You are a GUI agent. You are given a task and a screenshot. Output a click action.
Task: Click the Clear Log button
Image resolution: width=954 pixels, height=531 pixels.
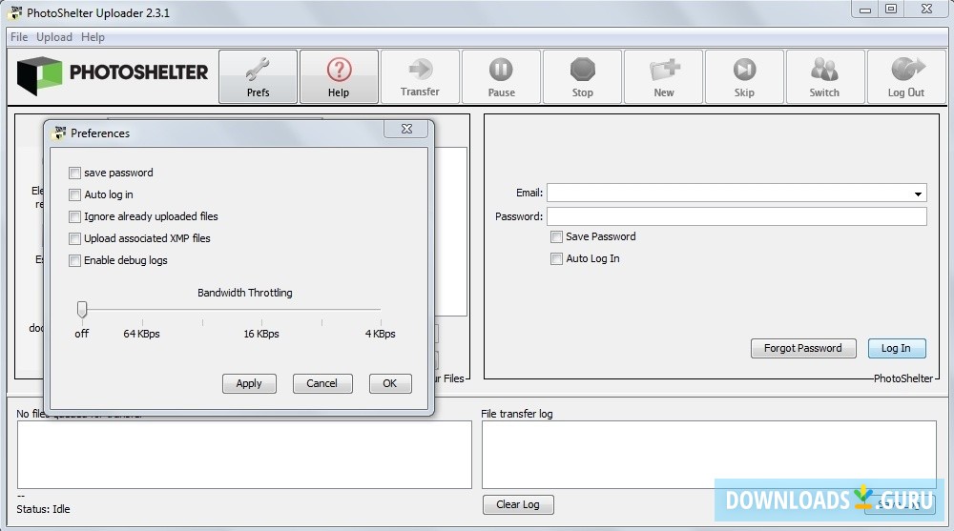(x=518, y=504)
